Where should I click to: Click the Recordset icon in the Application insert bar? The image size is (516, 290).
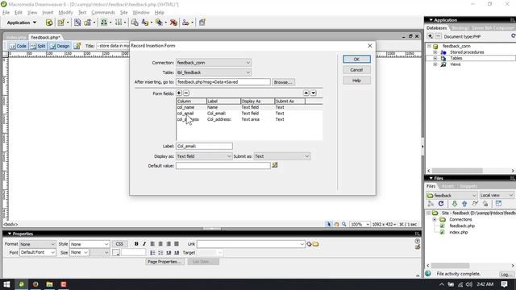pyautogui.click(x=49, y=23)
